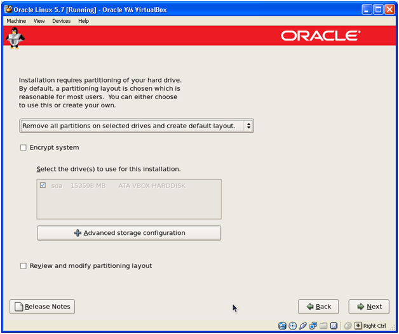The width and height of the screenshot is (399, 334).
Task: Open the Help menu
Action: 83,21
